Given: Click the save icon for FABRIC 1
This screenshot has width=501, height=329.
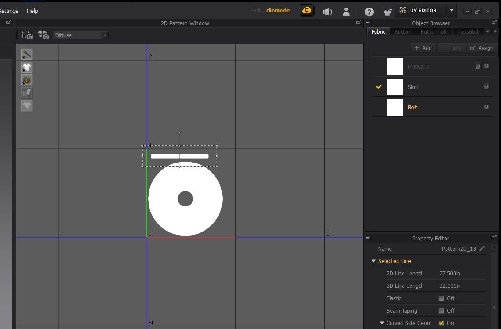Looking at the screenshot, I should coord(486,66).
